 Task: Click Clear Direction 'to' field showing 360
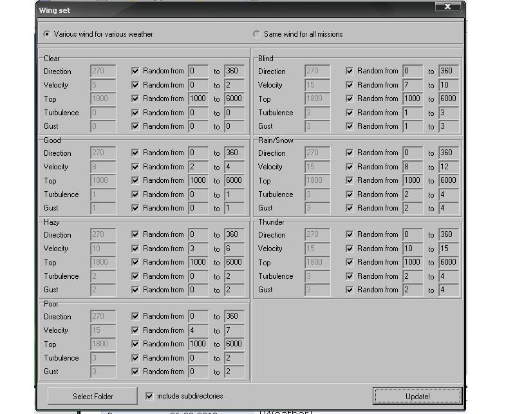pyautogui.click(x=234, y=71)
